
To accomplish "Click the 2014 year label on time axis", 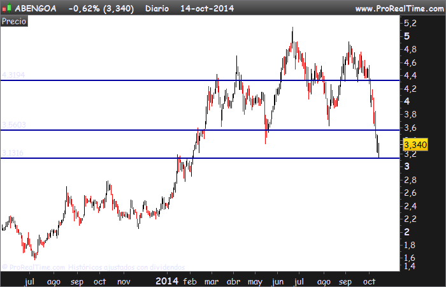I will [167, 281].
